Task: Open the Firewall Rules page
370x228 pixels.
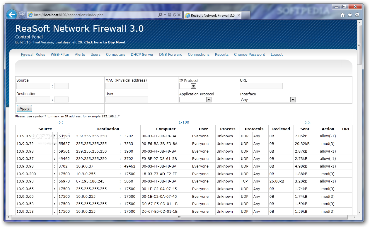Action: 33,55
